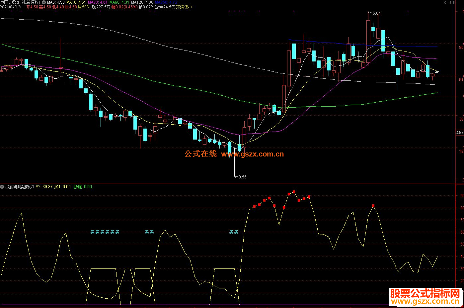The height and width of the screenshot is (308, 464).
Task: Select the 中国天楹(日线 前复权) chart title
Action: pyautogui.click(x=20, y=2)
